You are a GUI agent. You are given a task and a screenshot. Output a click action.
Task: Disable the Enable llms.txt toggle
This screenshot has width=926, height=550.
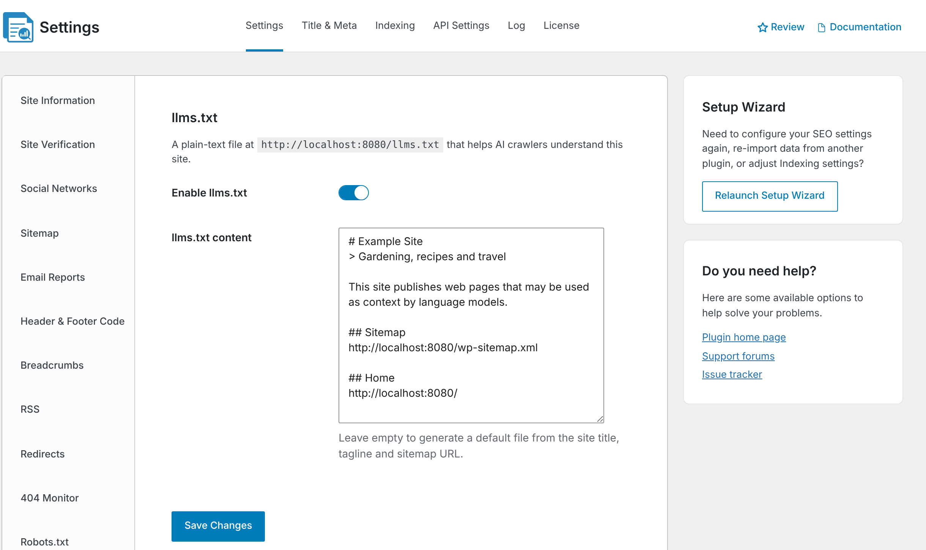point(353,193)
